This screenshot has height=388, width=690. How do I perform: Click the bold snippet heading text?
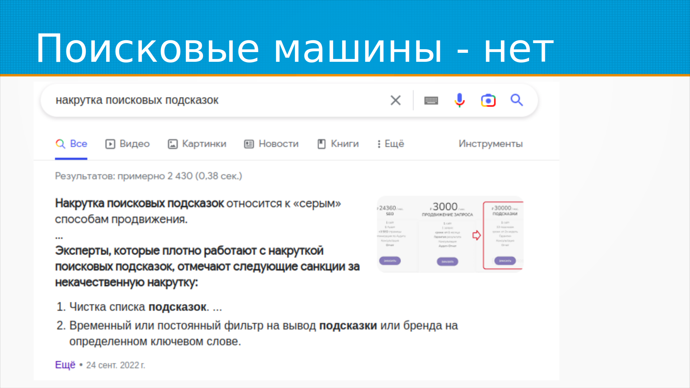click(139, 203)
